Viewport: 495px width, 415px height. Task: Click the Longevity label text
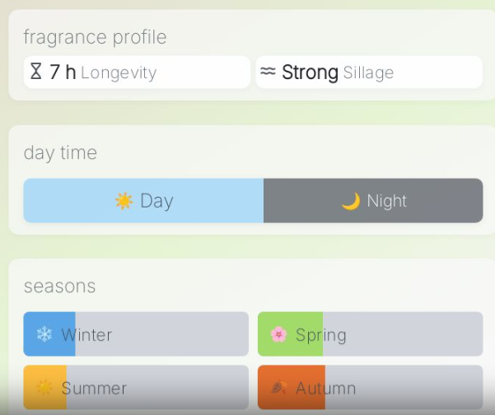(x=119, y=73)
